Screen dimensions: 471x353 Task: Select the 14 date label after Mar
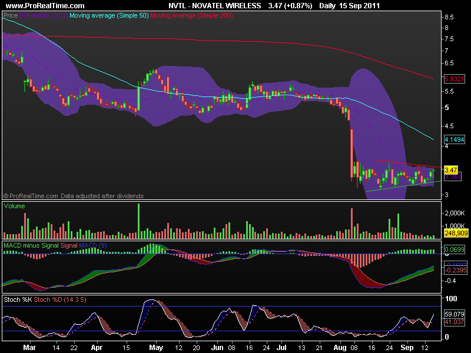[56, 348]
